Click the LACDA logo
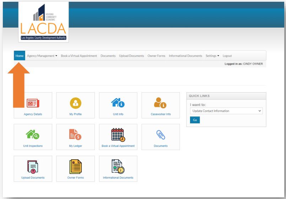The image size is (286, 199). [x=43, y=22]
